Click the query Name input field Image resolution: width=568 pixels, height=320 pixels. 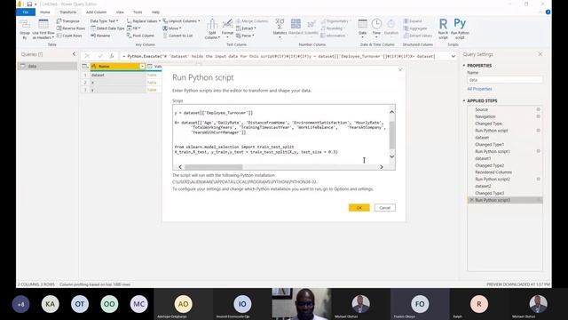(505, 80)
